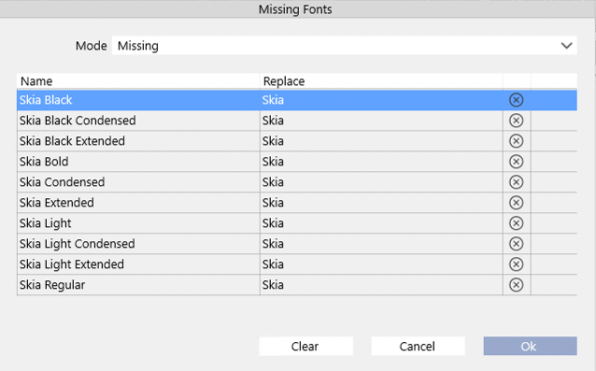Image resolution: width=596 pixels, height=371 pixels.
Task: Select the Skia Extended font name
Action: pos(57,203)
